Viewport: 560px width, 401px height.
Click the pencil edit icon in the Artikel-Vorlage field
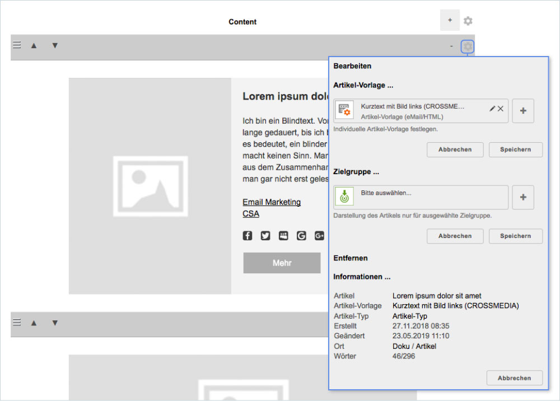coord(492,109)
